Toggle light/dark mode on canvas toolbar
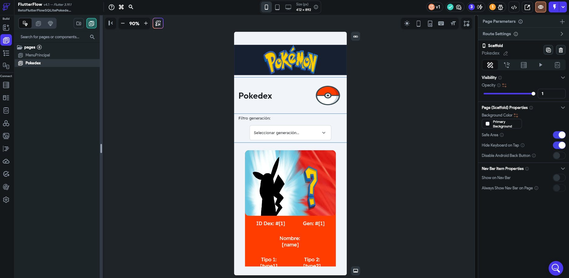The width and height of the screenshot is (569, 278). point(407,23)
